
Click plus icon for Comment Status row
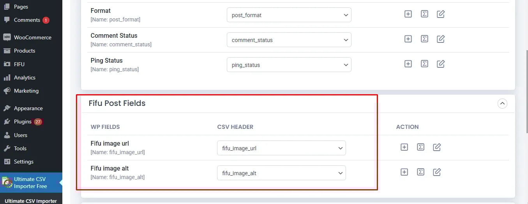tap(408, 39)
